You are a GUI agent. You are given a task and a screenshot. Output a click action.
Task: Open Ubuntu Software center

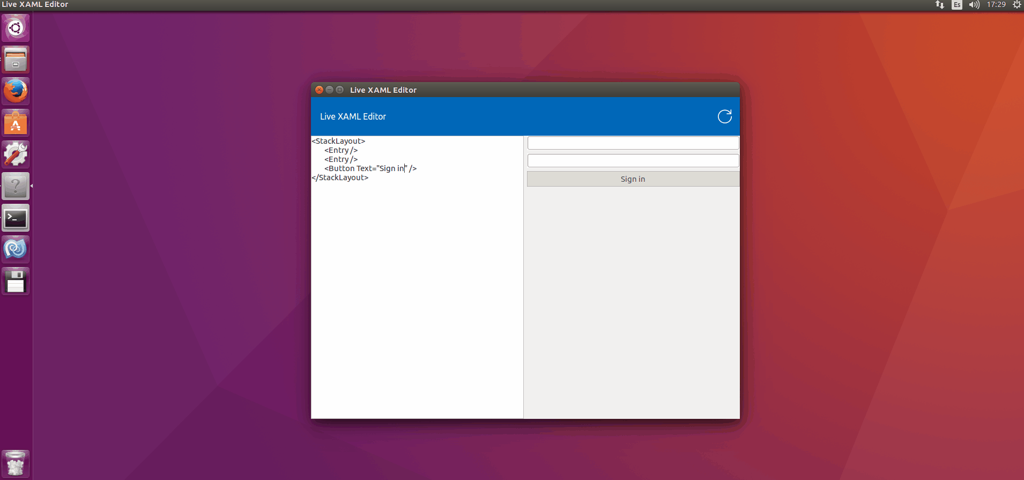(16, 123)
